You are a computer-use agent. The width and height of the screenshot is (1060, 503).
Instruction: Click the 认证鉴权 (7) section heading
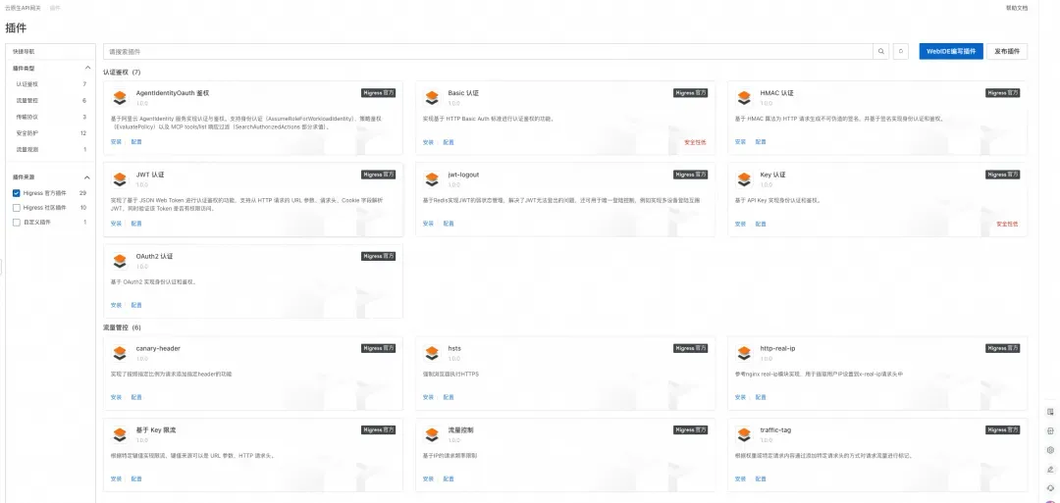point(123,73)
